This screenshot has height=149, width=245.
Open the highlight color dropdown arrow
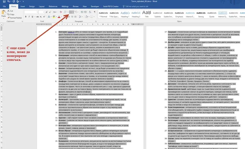pyautogui.click(x=57, y=17)
